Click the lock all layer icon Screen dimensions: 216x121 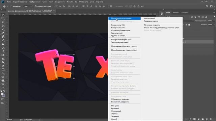189,25
